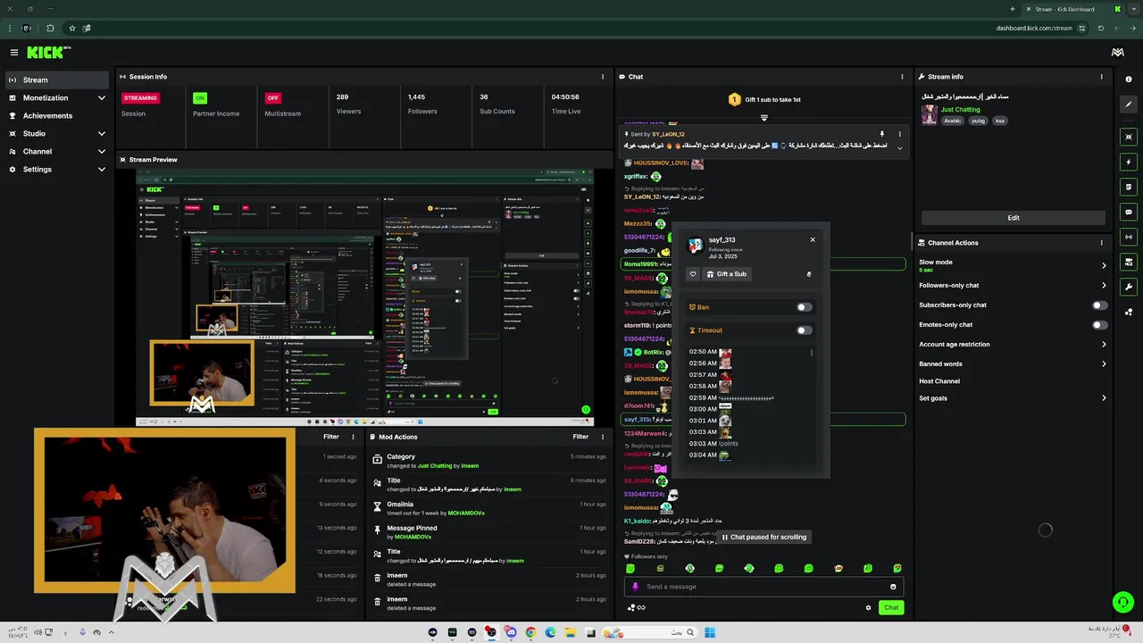The image size is (1143, 643).
Task: Open Stream info panel three-dot menu
Action: pyautogui.click(x=1101, y=77)
